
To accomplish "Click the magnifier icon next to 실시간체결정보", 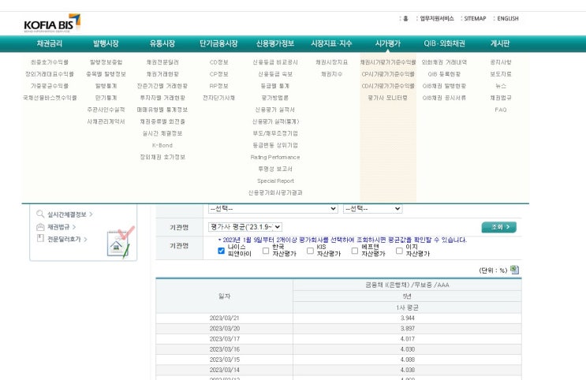I will pos(40,214).
